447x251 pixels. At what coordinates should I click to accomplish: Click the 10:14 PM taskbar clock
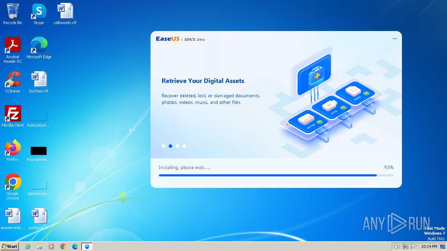point(429,246)
